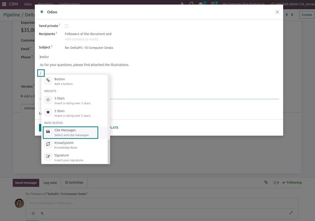The height and width of the screenshot is (221, 315).
Task: Click the Send message button
Action: point(26,183)
